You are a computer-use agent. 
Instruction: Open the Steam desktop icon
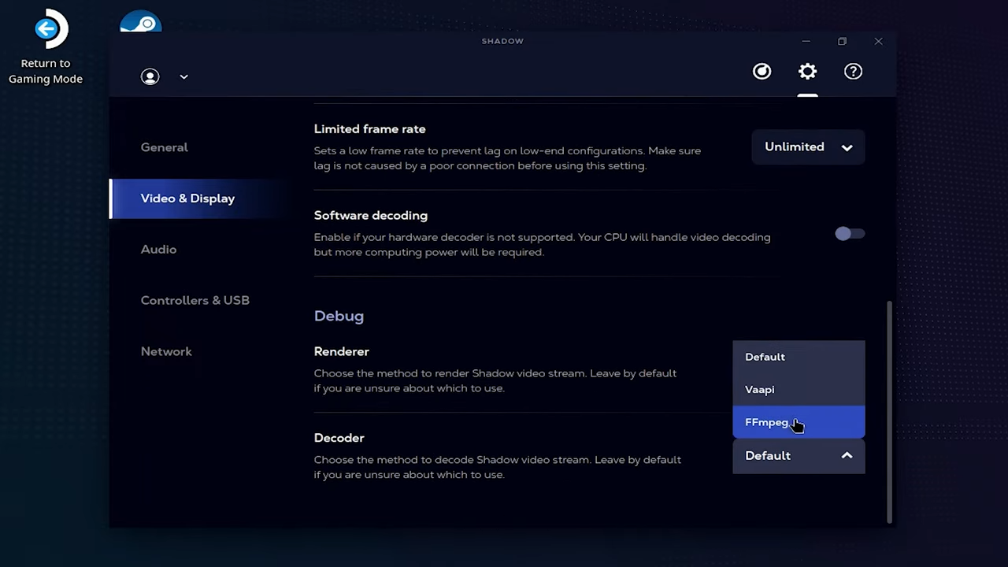point(141,23)
